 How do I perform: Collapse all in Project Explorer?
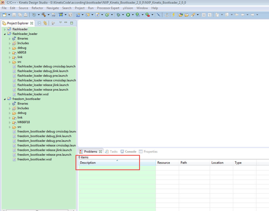(x=39, y=23)
